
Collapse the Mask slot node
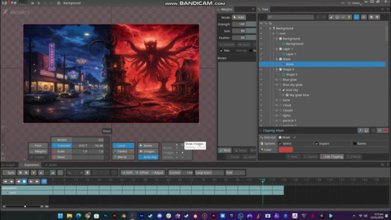[276, 59]
